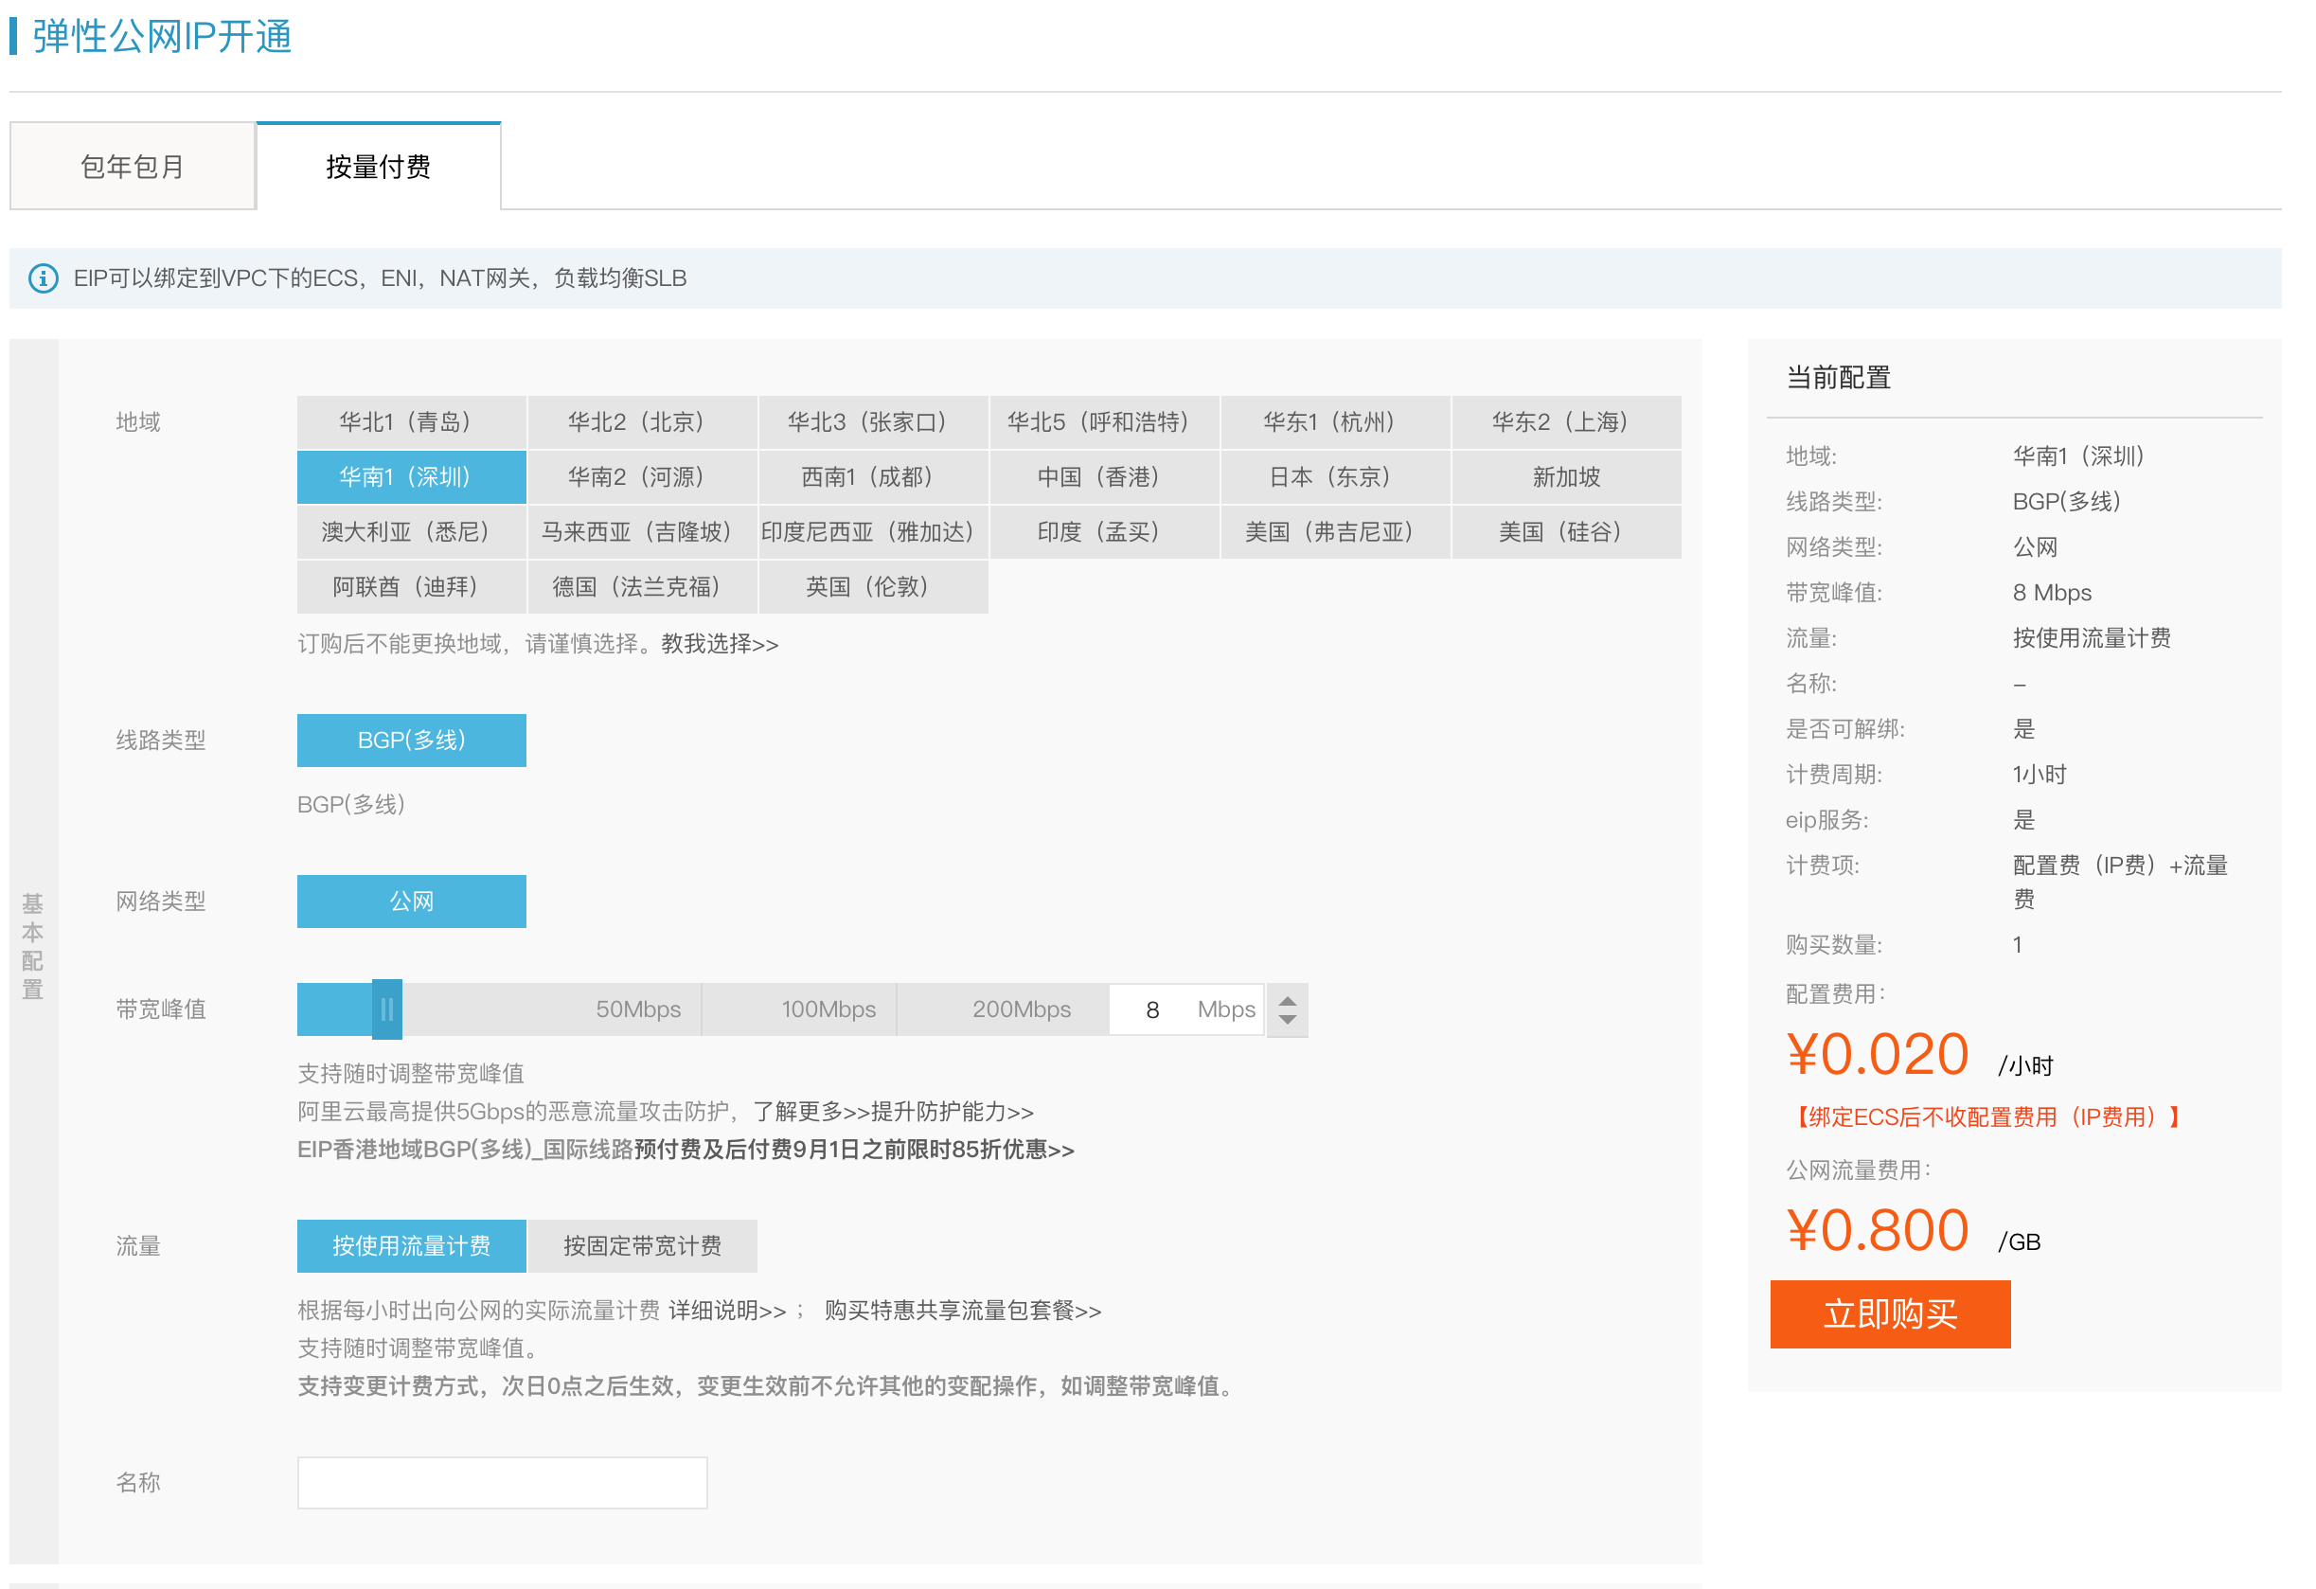Screen dimensions: 2316x1589
Task: Select region 西南1（成都）
Action: coord(874,477)
